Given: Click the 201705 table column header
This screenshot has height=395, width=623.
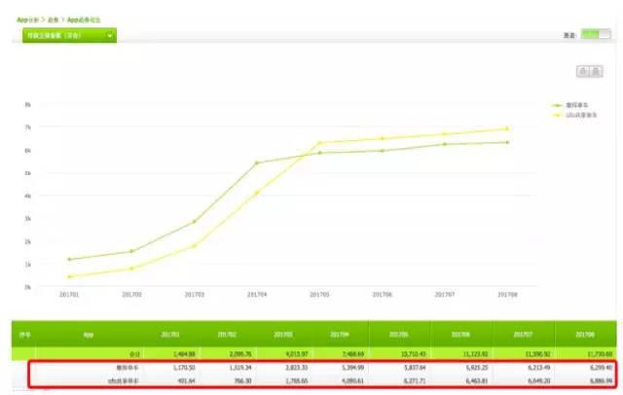Looking at the screenshot, I should (398, 335).
